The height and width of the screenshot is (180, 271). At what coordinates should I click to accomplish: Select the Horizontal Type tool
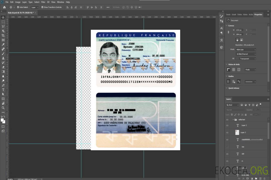coord(3,90)
